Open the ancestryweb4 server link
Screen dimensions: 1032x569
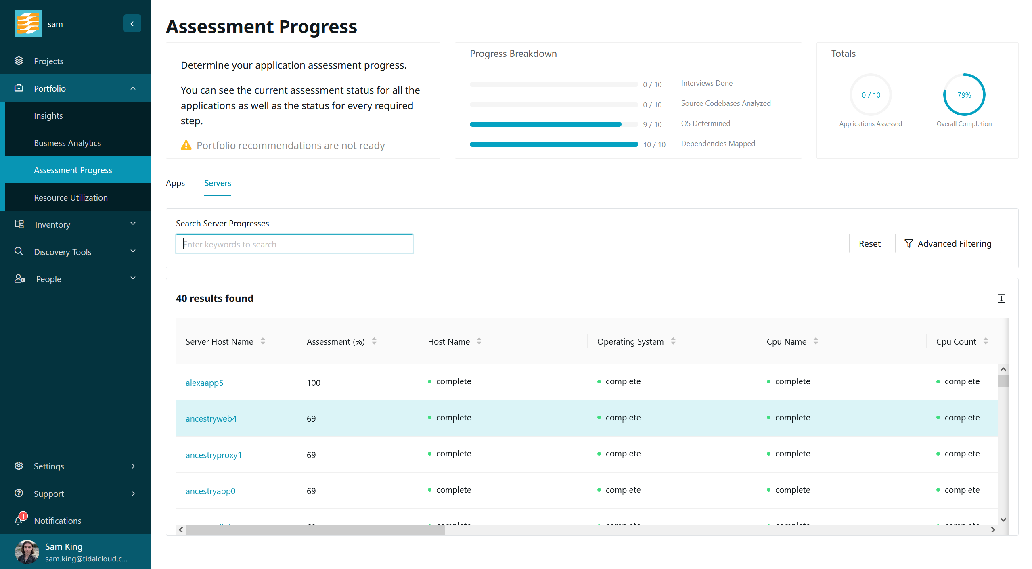coord(211,418)
